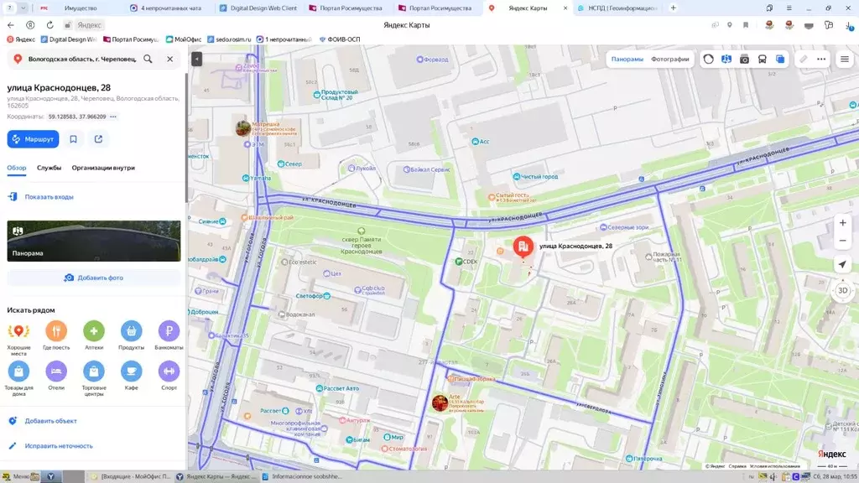
Task: Select the ruler measurement tool
Action: [803, 60]
